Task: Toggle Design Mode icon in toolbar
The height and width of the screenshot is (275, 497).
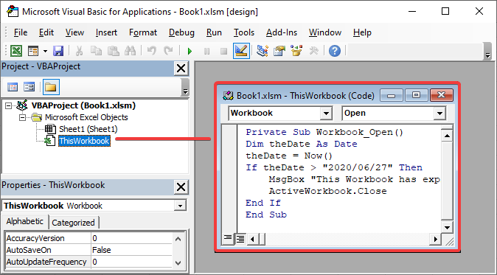Action: coord(241,51)
